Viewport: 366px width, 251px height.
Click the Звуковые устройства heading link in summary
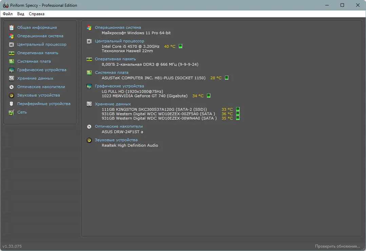click(116, 140)
